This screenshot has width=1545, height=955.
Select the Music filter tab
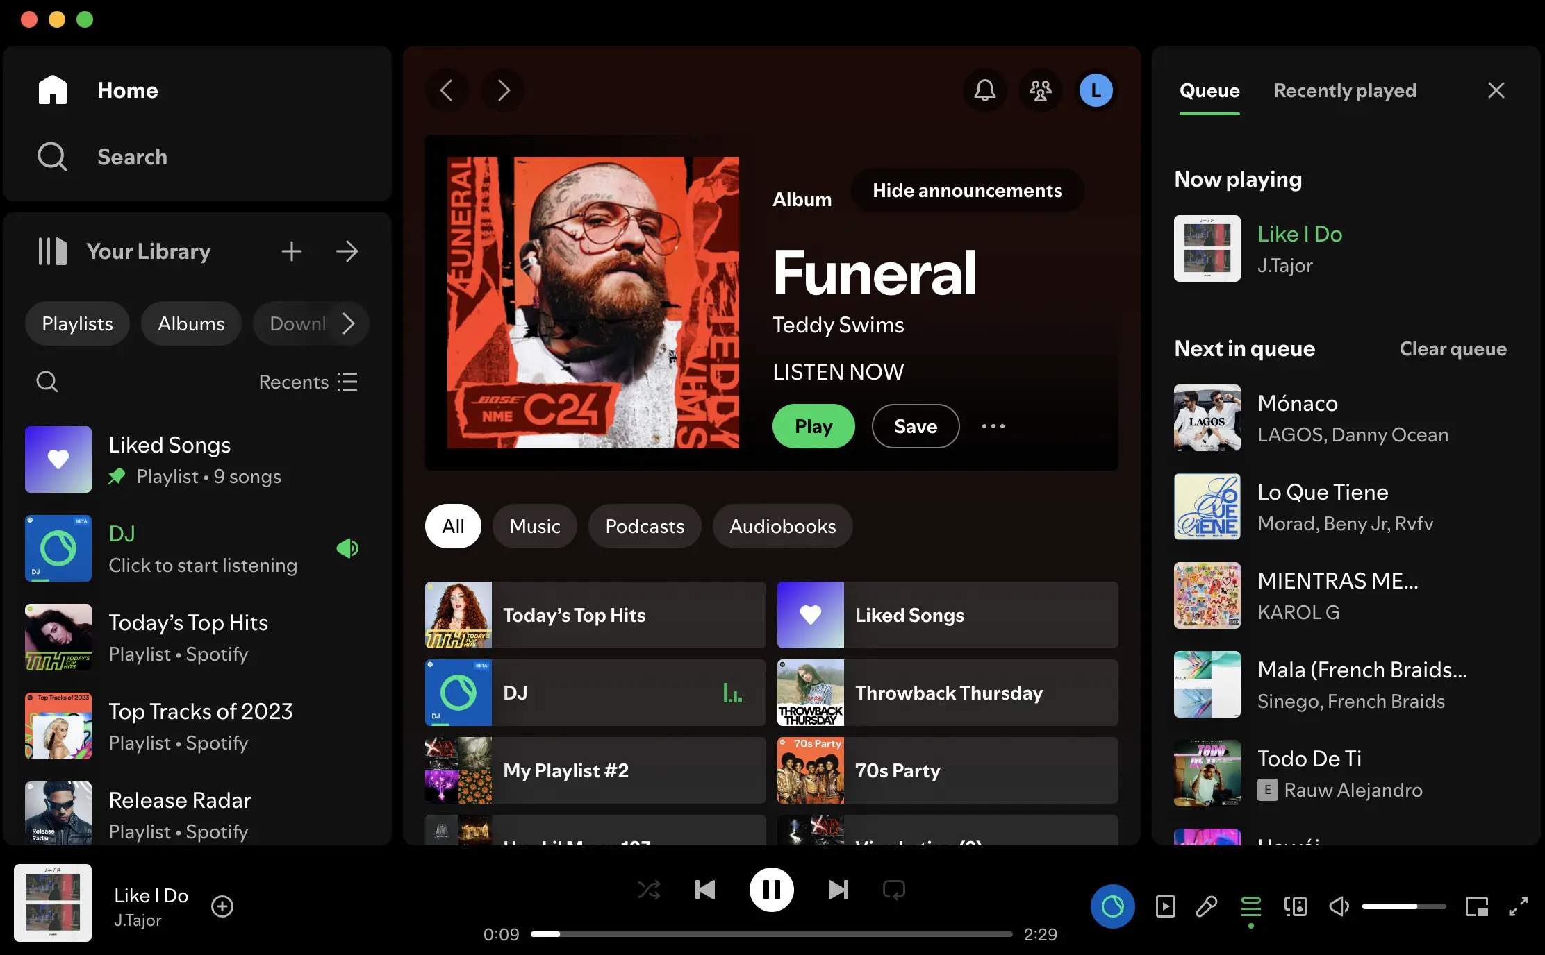(x=534, y=526)
